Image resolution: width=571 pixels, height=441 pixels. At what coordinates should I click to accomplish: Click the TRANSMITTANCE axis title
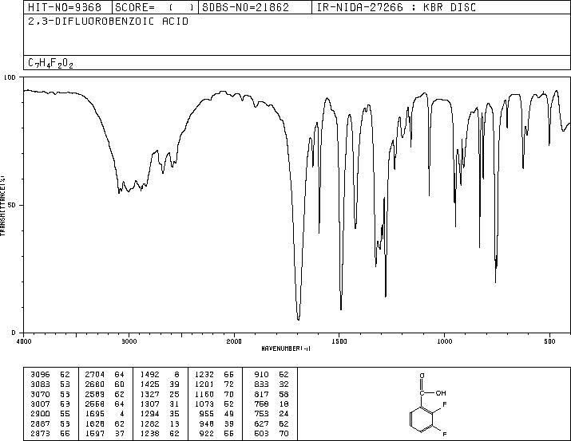pos(2,206)
